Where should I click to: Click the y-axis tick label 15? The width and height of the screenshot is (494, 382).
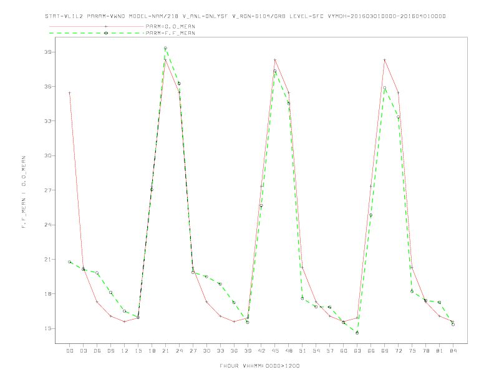tap(48, 328)
